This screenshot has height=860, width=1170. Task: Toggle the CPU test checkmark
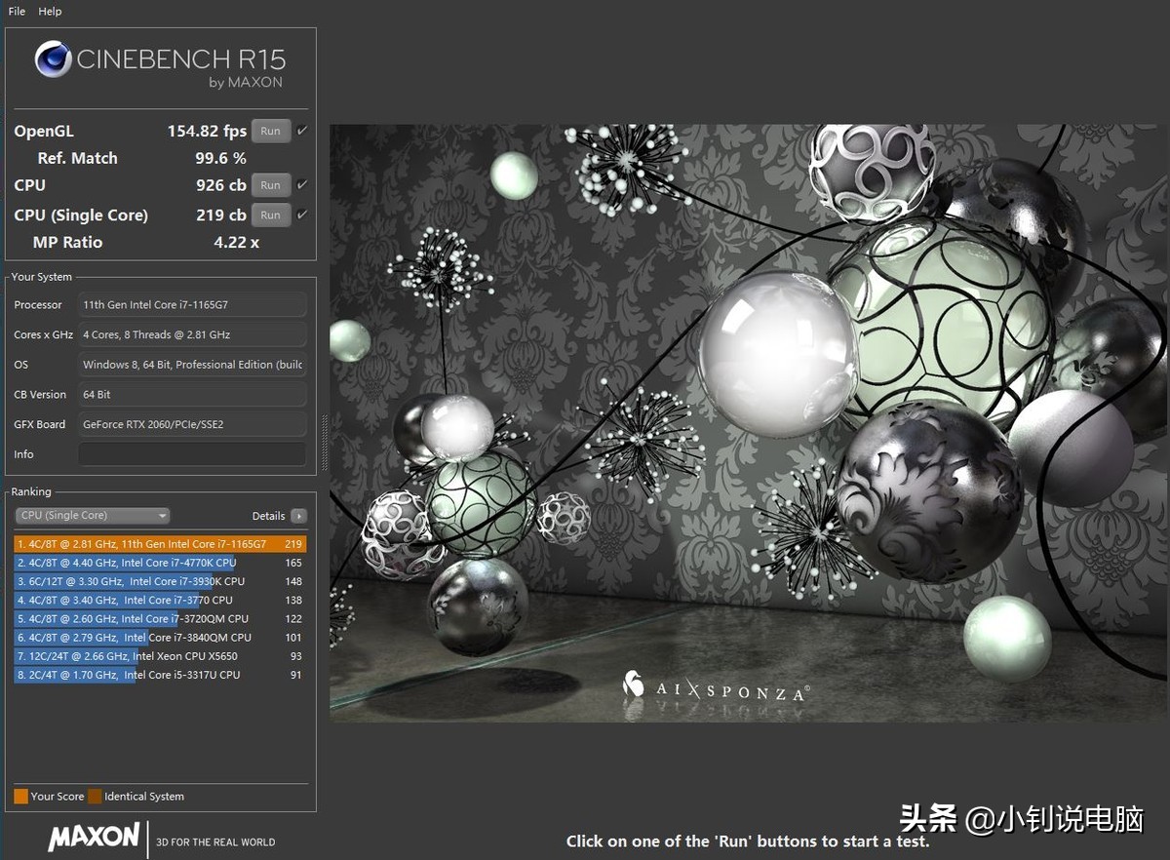pyautogui.click(x=302, y=184)
